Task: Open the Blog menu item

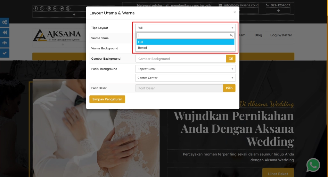Action: 258,35
